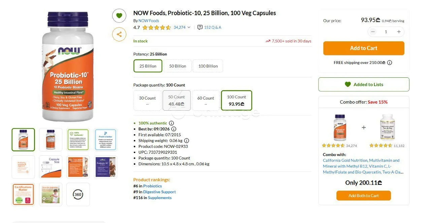431x223 pixels.
Task: Click info icon next to 100% authentic
Action: pos(171,123)
